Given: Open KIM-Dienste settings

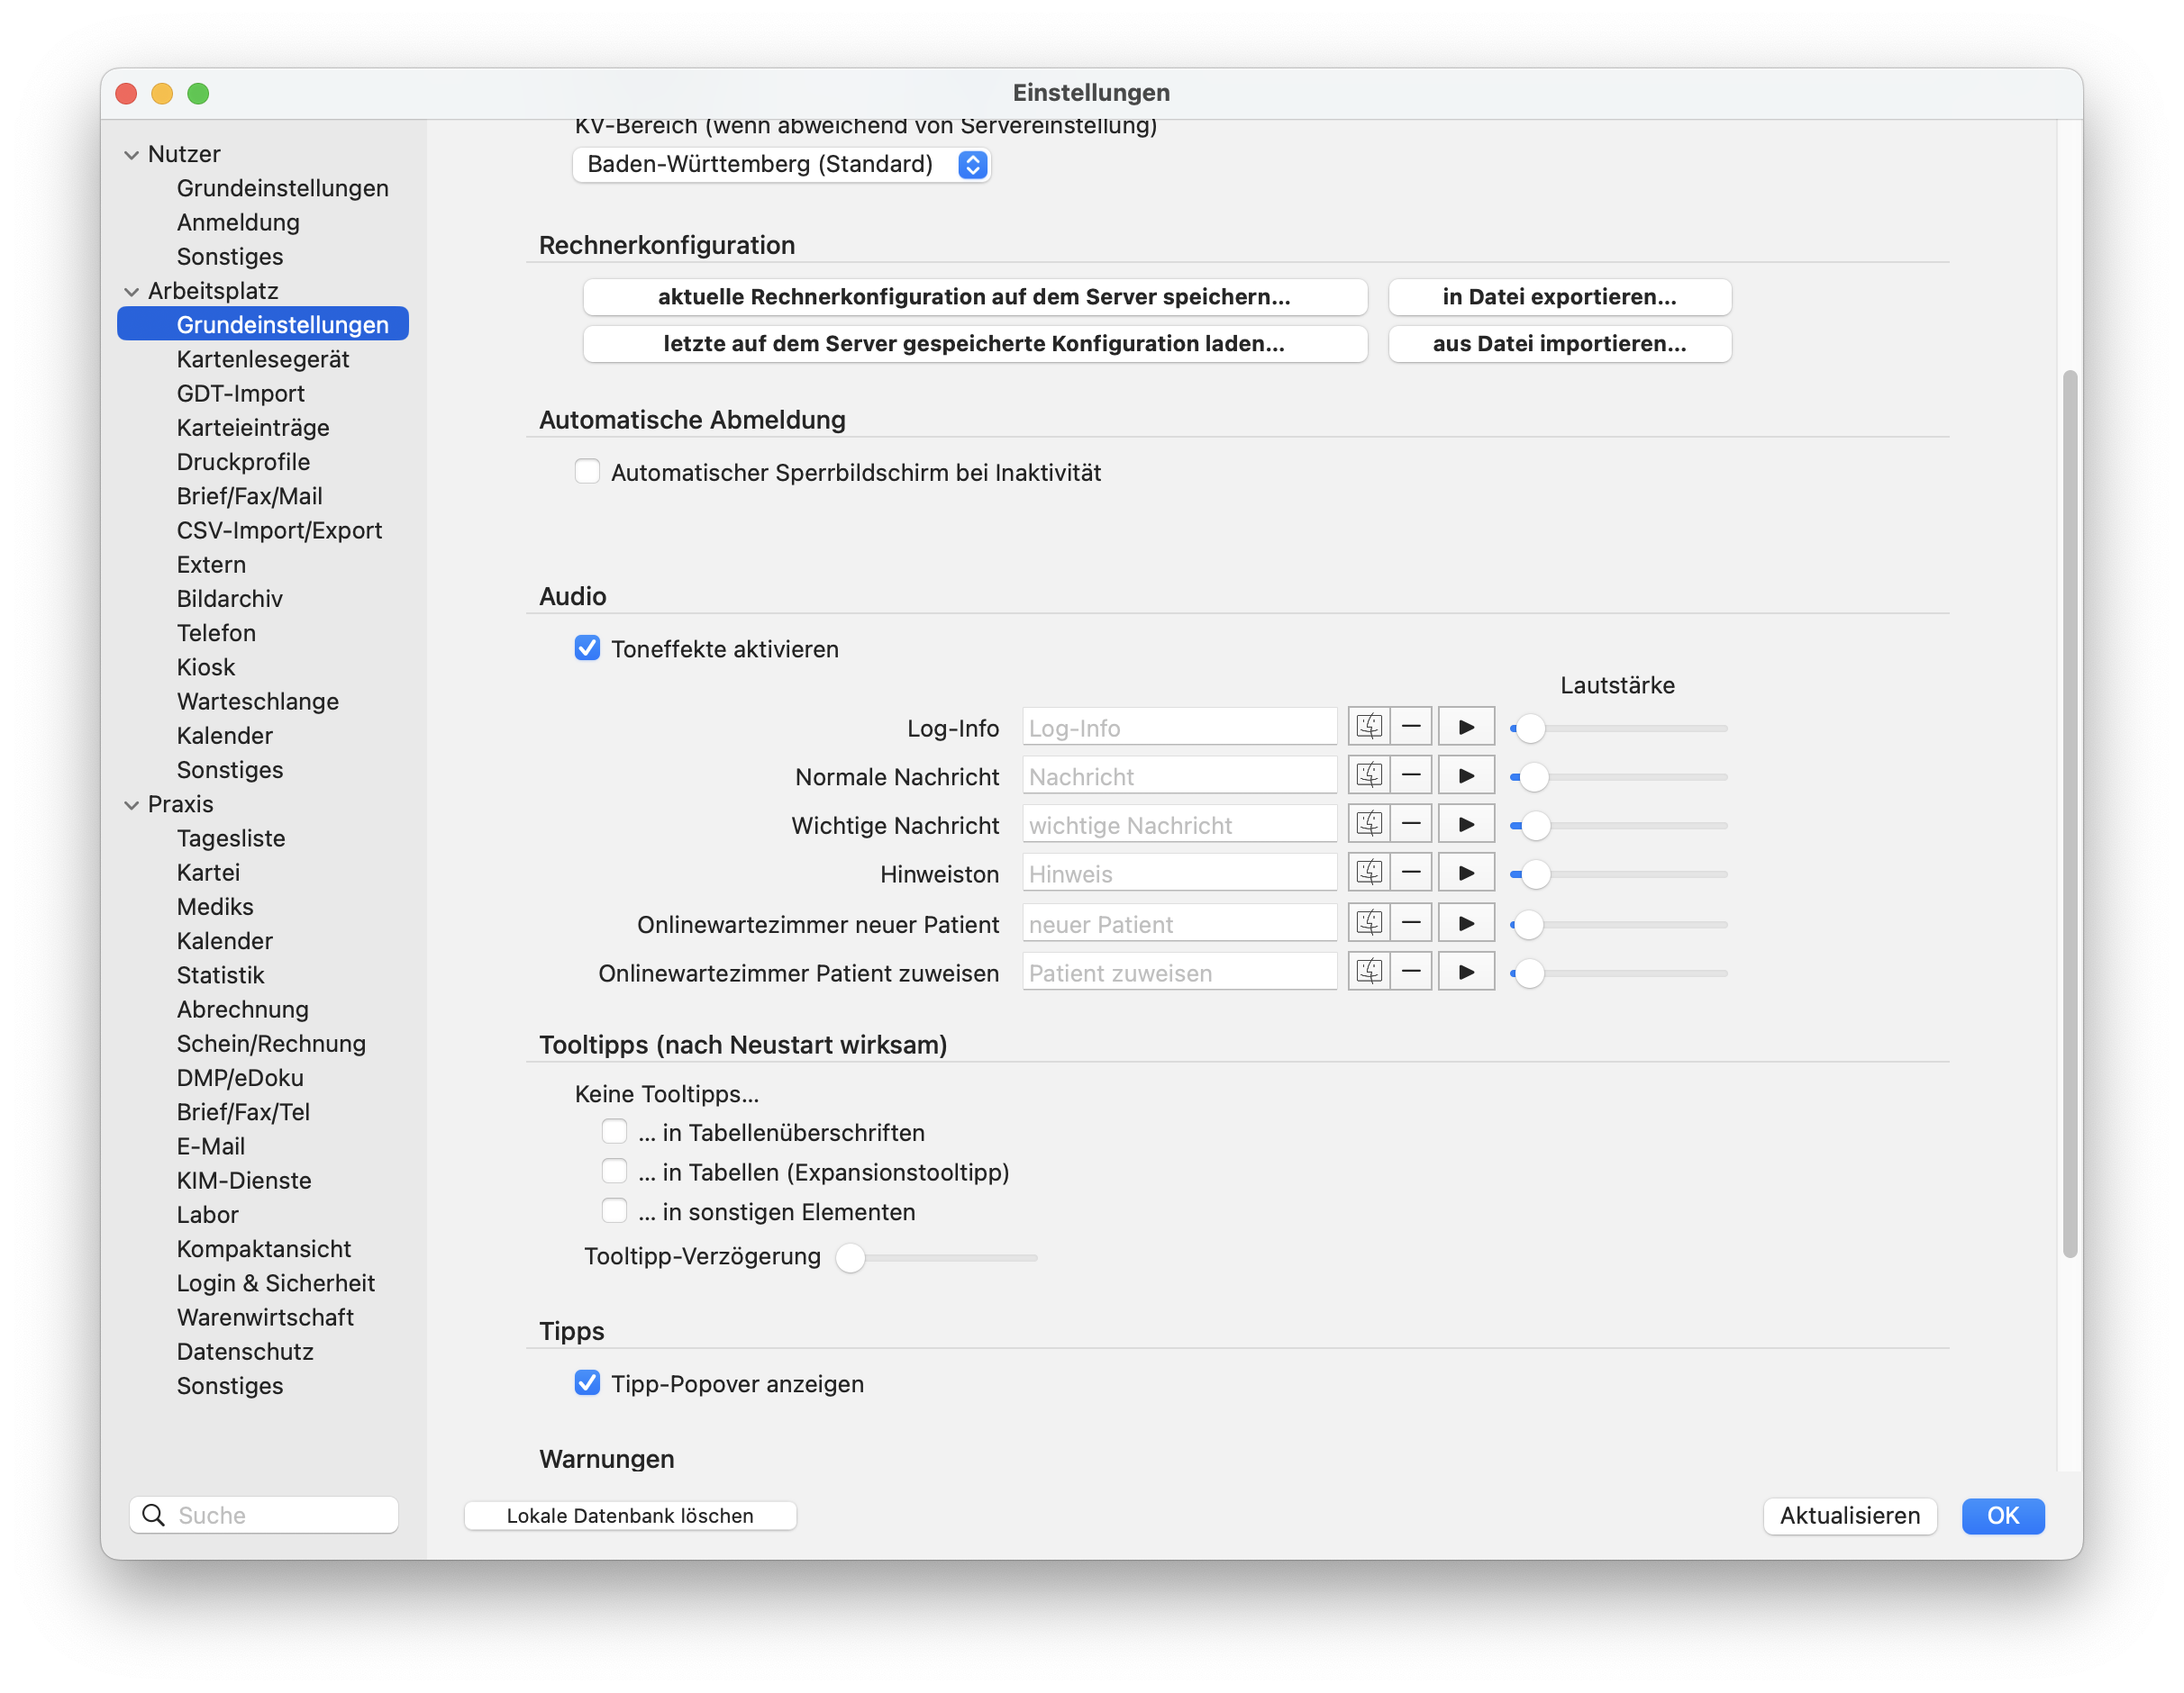Looking at the screenshot, I should tap(244, 1181).
